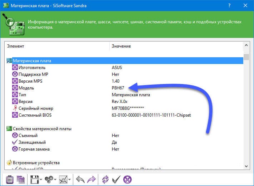The height and width of the screenshot is (186, 254).
Task: Click the diamond icon next to 'Тип'
Action: [x=15, y=94]
